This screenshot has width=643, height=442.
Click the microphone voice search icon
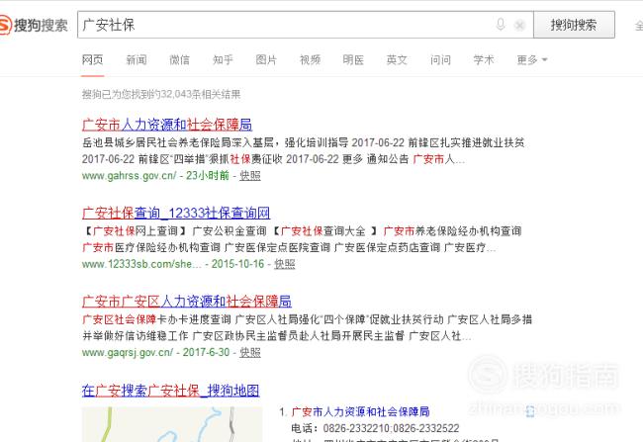(x=501, y=25)
